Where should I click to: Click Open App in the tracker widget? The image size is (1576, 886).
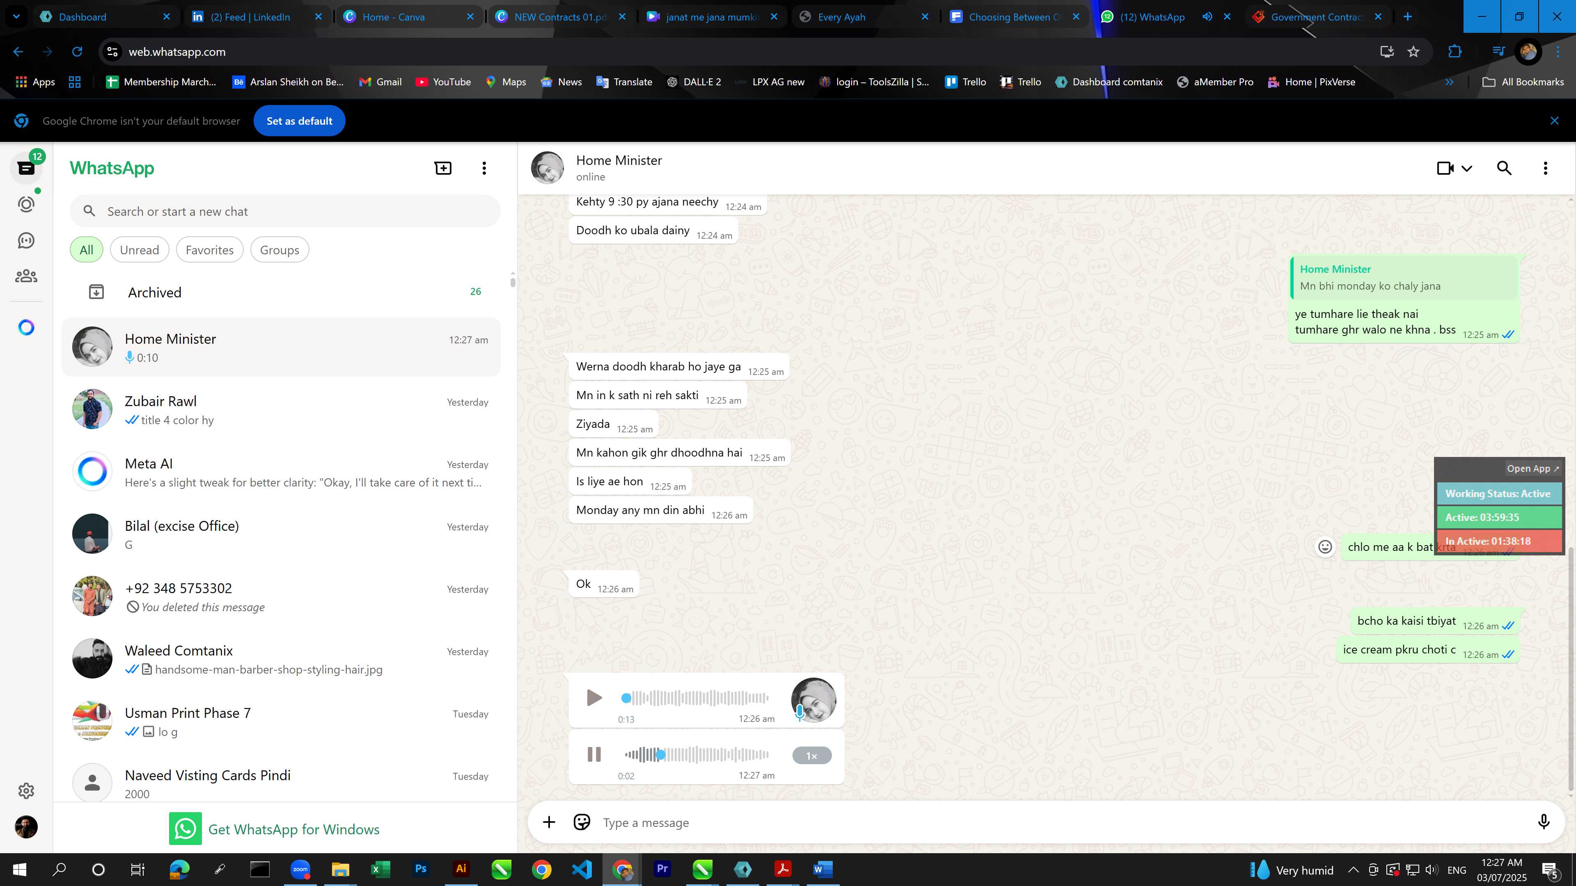1532,468
